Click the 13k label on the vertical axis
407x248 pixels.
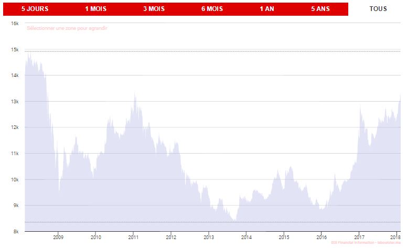pos(15,102)
